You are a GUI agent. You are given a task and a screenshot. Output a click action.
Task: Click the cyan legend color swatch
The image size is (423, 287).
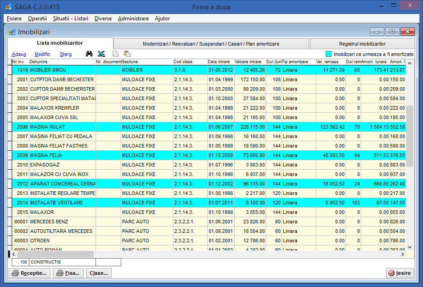[x=328, y=54]
